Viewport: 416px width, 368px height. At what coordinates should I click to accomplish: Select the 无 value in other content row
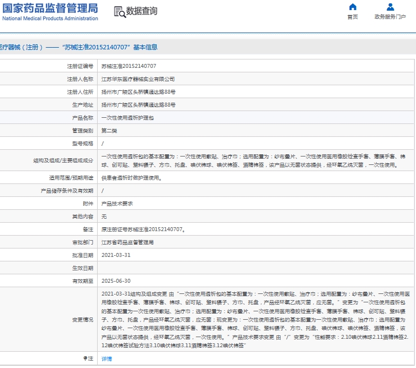tap(104, 217)
